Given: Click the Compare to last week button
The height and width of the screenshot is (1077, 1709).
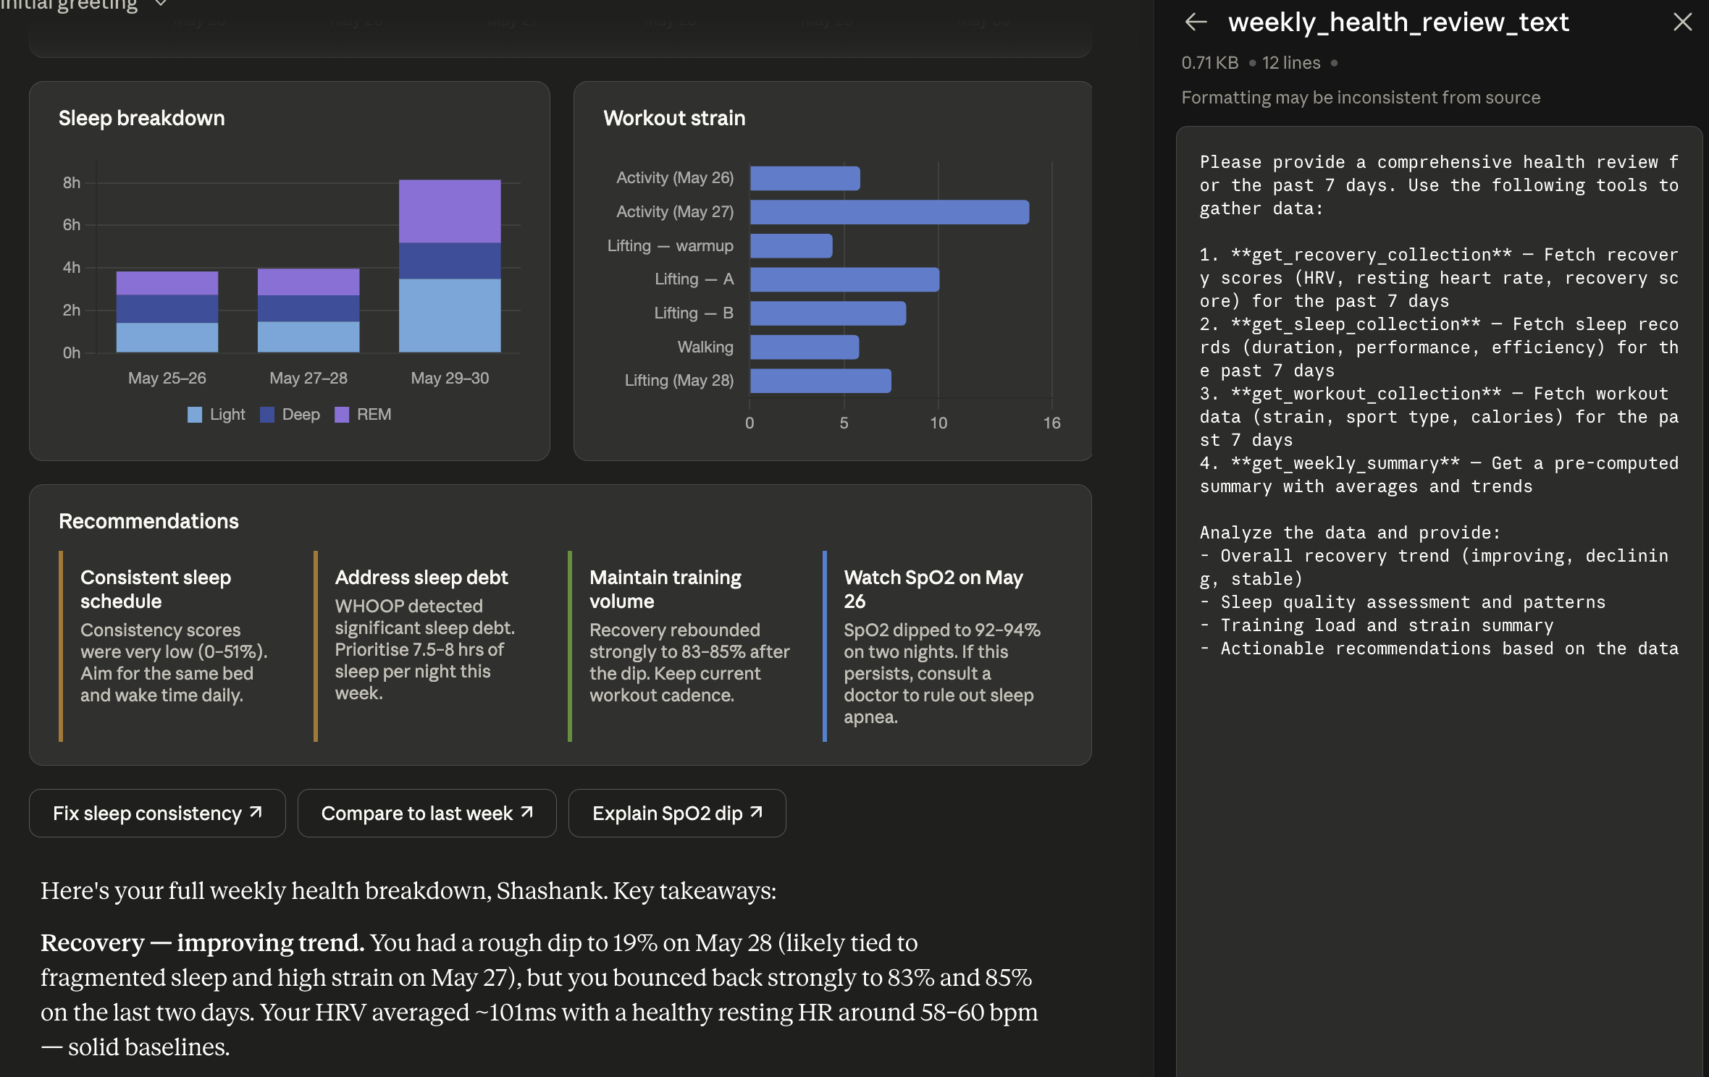Looking at the screenshot, I should tap(427, 813).
